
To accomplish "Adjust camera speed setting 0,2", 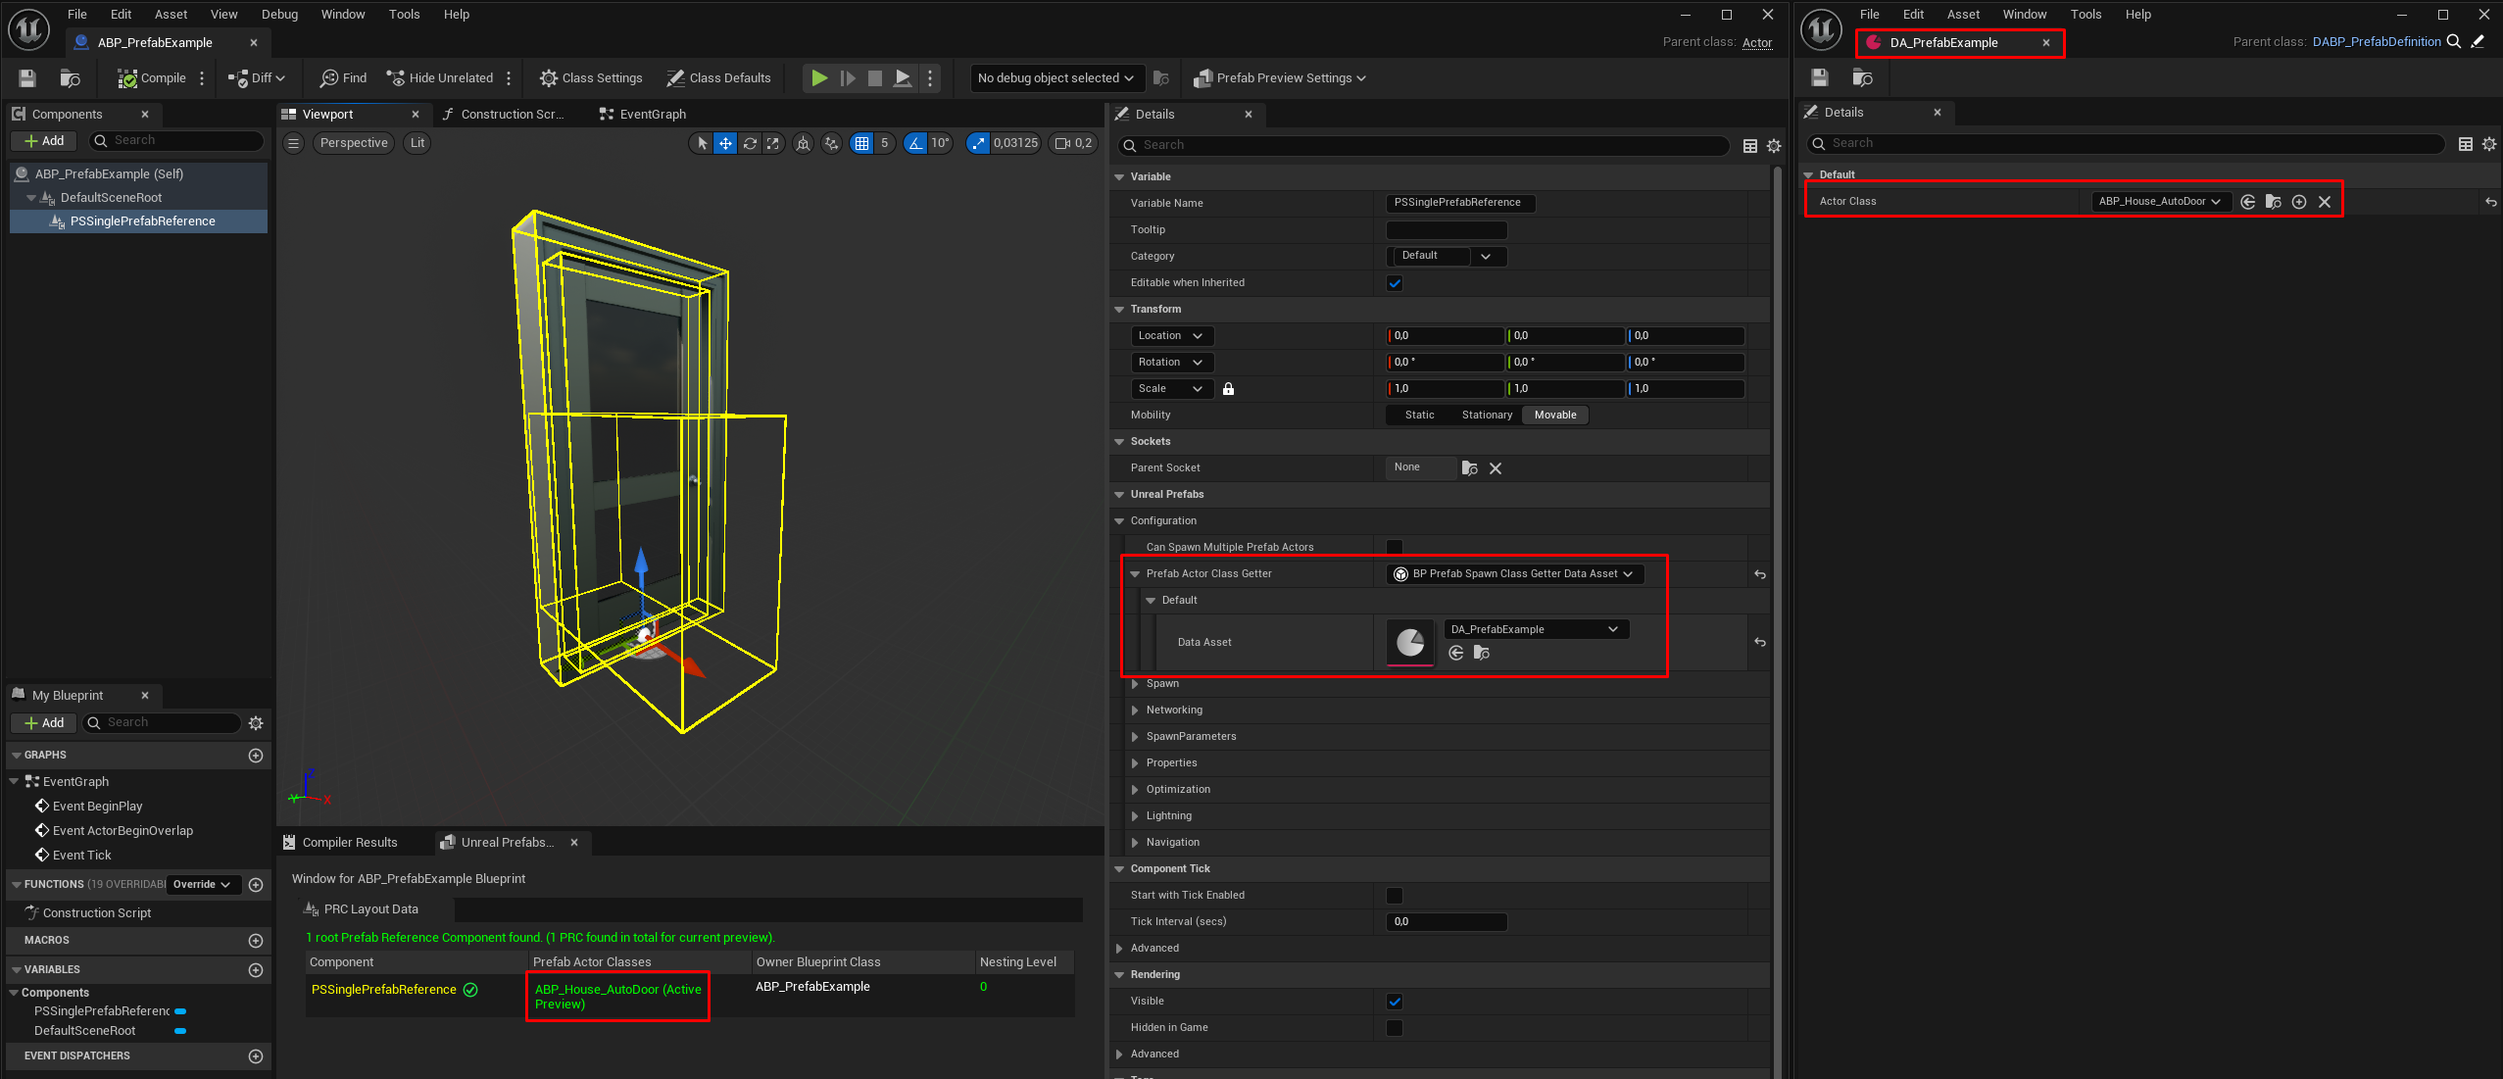I will pyautogui.click(x=1072, y=143).
